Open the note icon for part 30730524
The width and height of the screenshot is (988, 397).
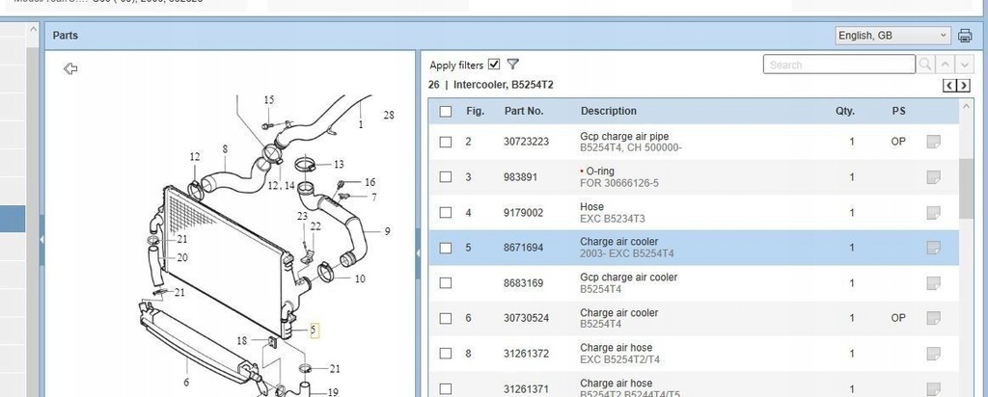[933, 318]
